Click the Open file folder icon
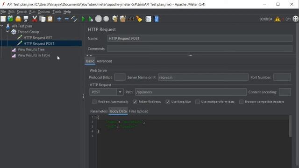 tap(18, 19)
